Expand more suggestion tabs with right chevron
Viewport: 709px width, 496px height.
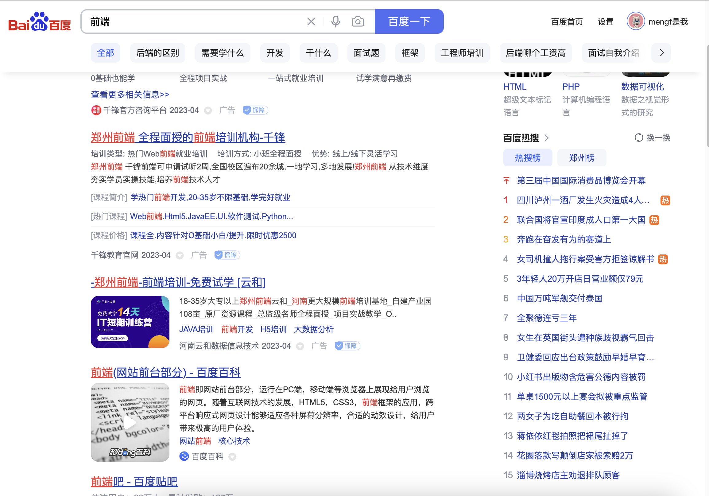pos(661,53)
